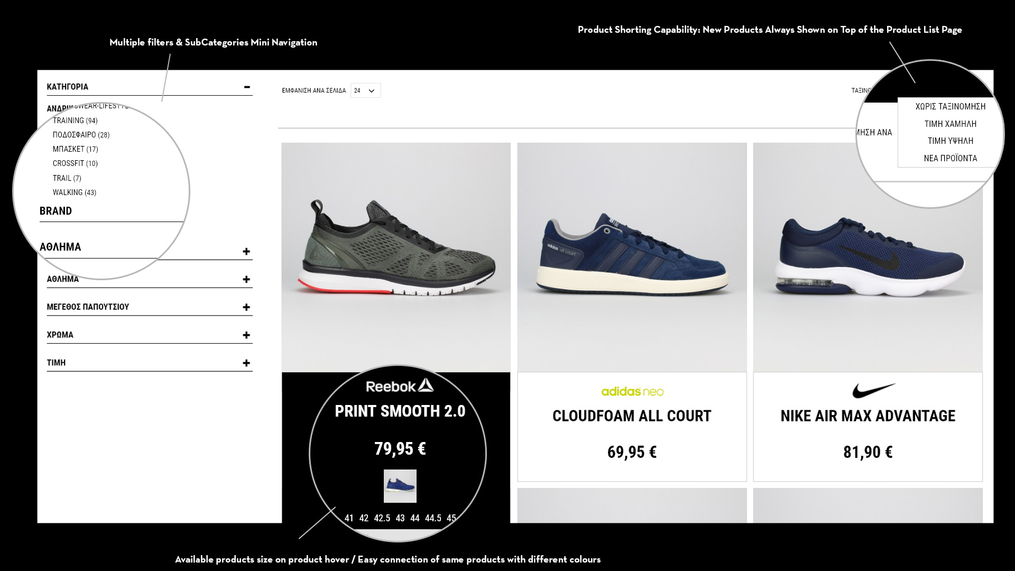This screenshot has height=571, width=1015.
Task: Open the items per page dropdown
Action: pyautogui.click(x=365, y=90)
